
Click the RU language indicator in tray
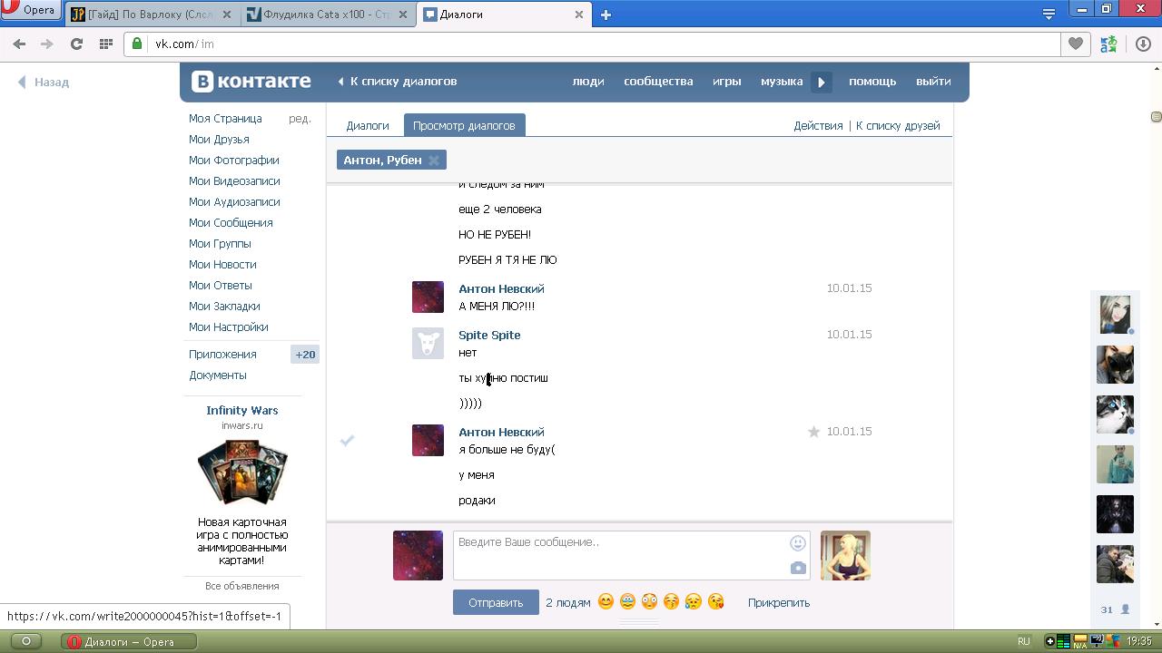[x=1023, y=641]
